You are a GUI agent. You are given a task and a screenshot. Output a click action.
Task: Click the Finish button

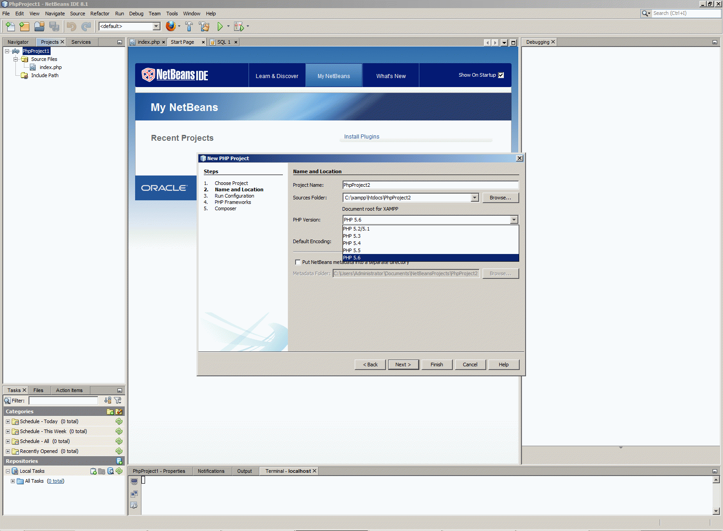tap(437, 365)
